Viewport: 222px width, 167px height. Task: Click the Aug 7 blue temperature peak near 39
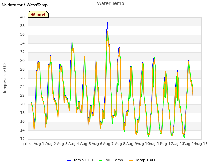click(108, 22)
